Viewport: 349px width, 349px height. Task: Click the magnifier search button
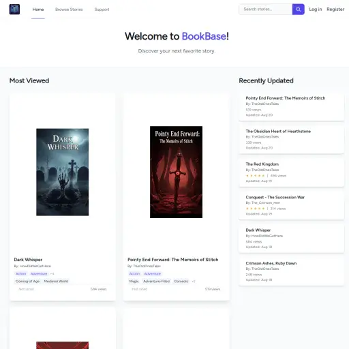299,10
